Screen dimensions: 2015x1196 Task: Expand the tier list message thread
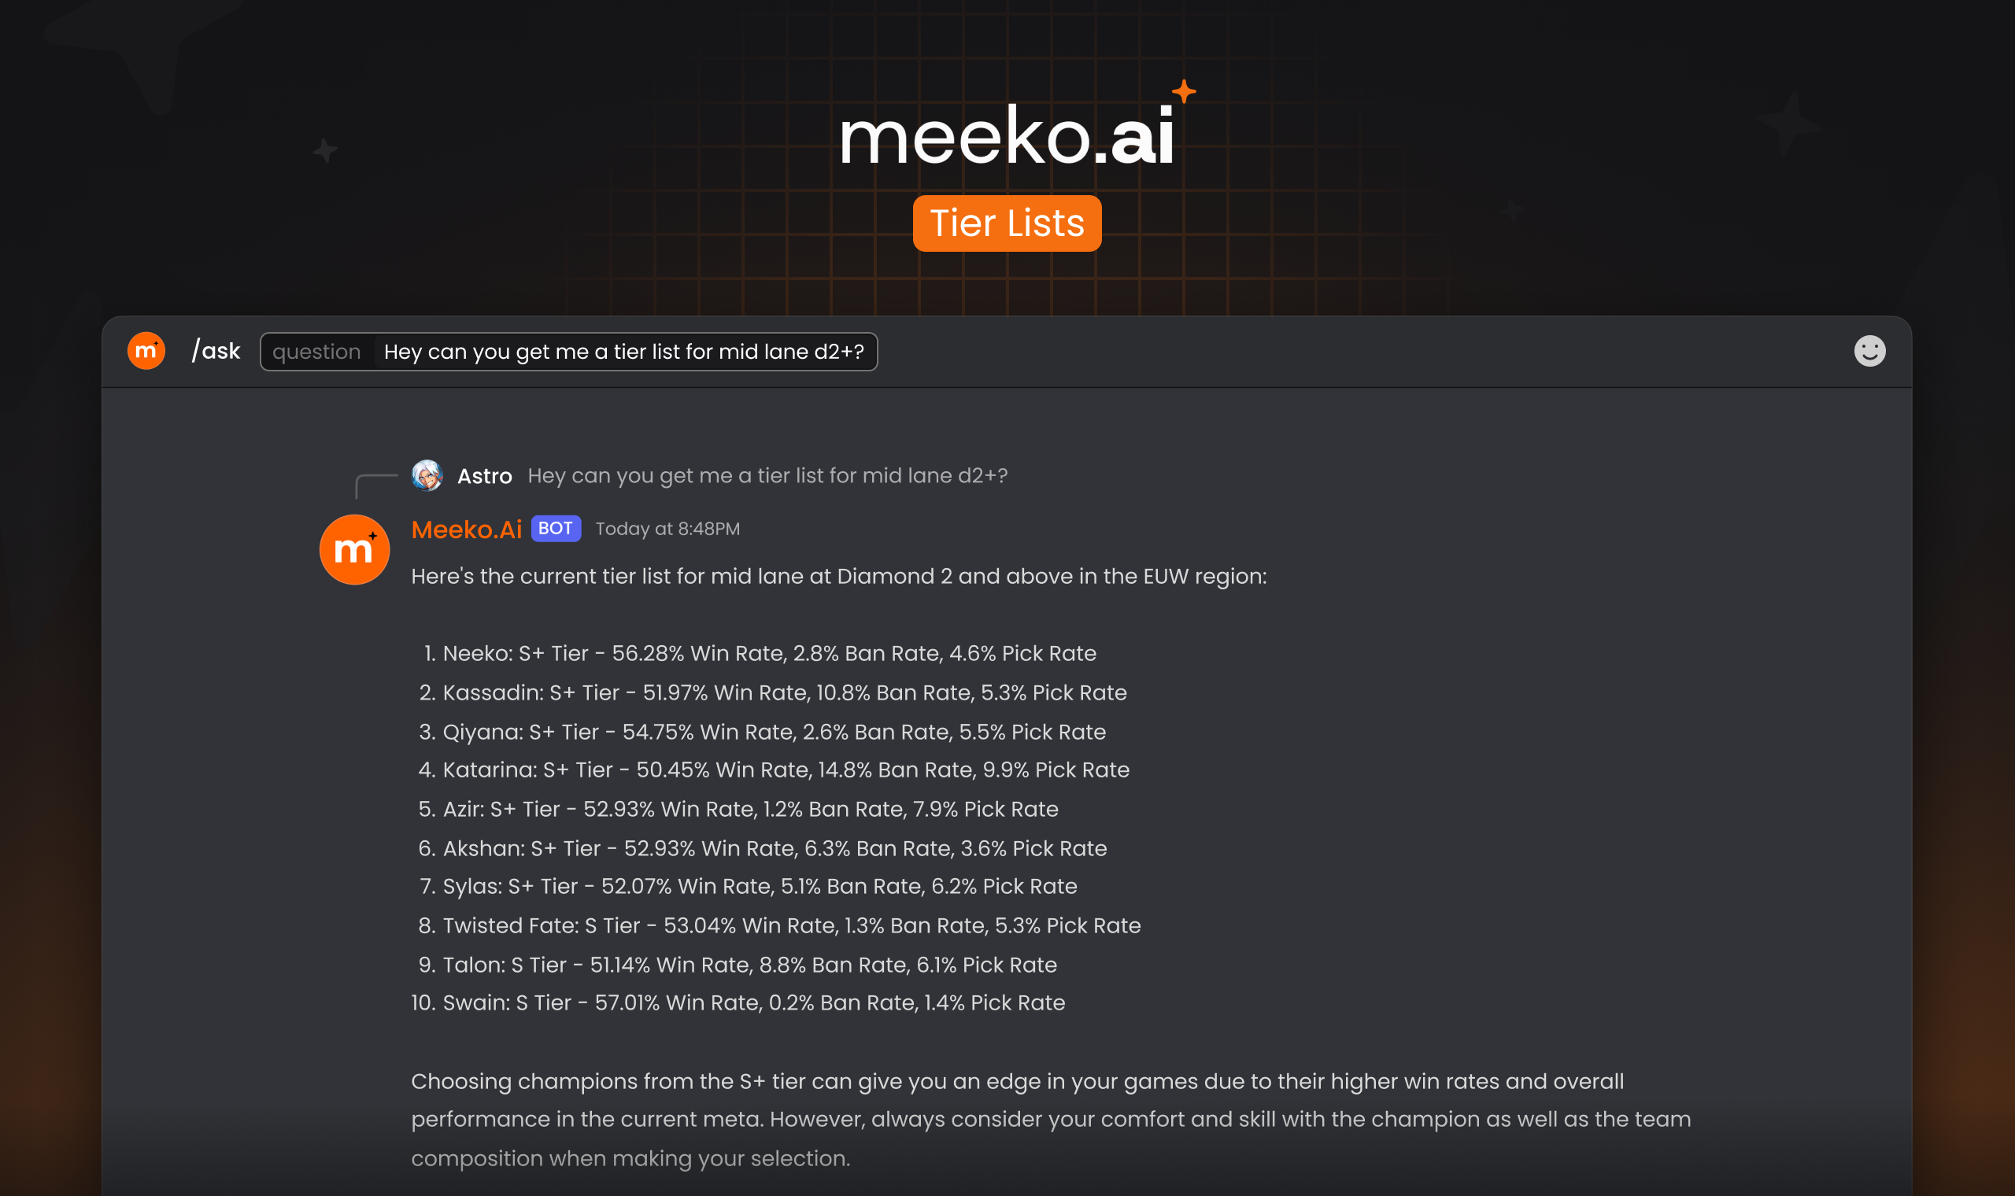click(838, 576)
